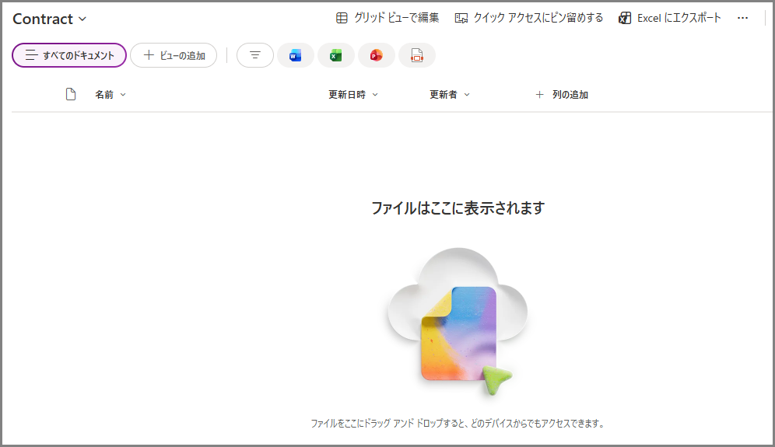Filter library by Word documents

pyautogui.click(x=295, y=55)
